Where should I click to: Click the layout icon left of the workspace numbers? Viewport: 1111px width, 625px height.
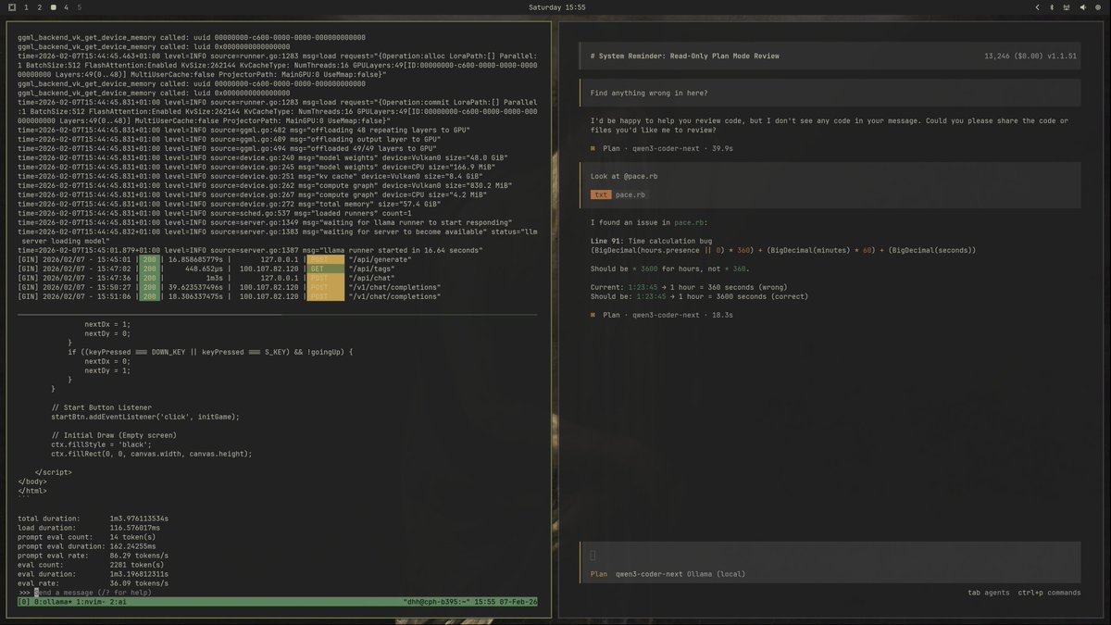click(x=11, y=7)
